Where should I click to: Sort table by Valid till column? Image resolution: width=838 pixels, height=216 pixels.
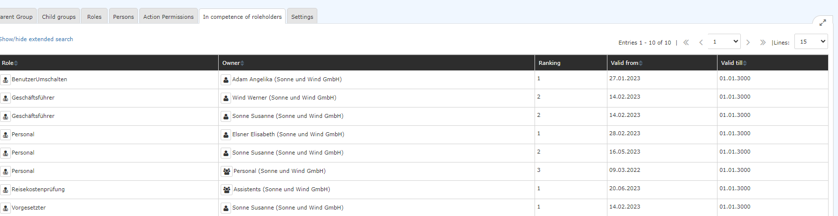click(x=734, y=63)
